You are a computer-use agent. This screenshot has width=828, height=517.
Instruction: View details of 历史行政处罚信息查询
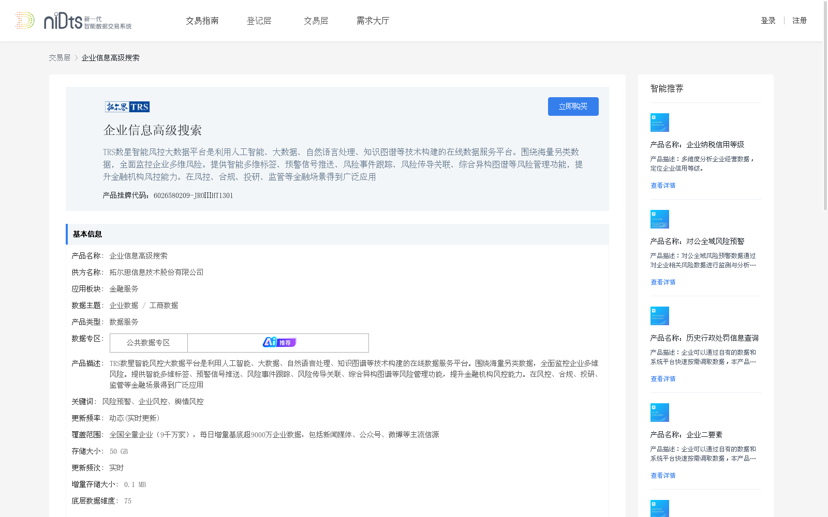click(x=663, y=379)
